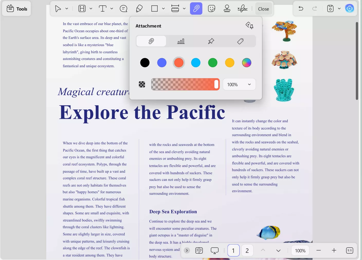362x260 pixels.
Task: Open the sticker tool
Action: [212, 9]
